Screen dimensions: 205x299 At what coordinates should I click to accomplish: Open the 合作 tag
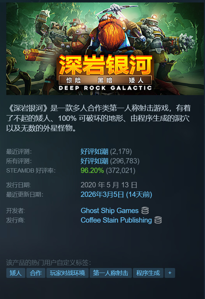coord(36,273)
